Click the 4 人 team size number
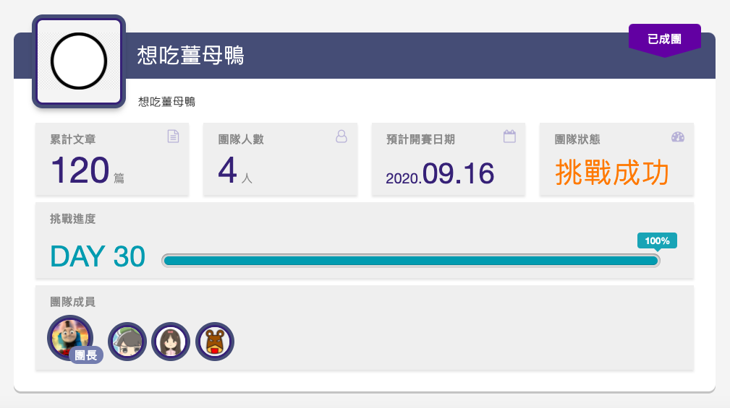This screenshot has width=730, height=408. click(x=235, y=170)
